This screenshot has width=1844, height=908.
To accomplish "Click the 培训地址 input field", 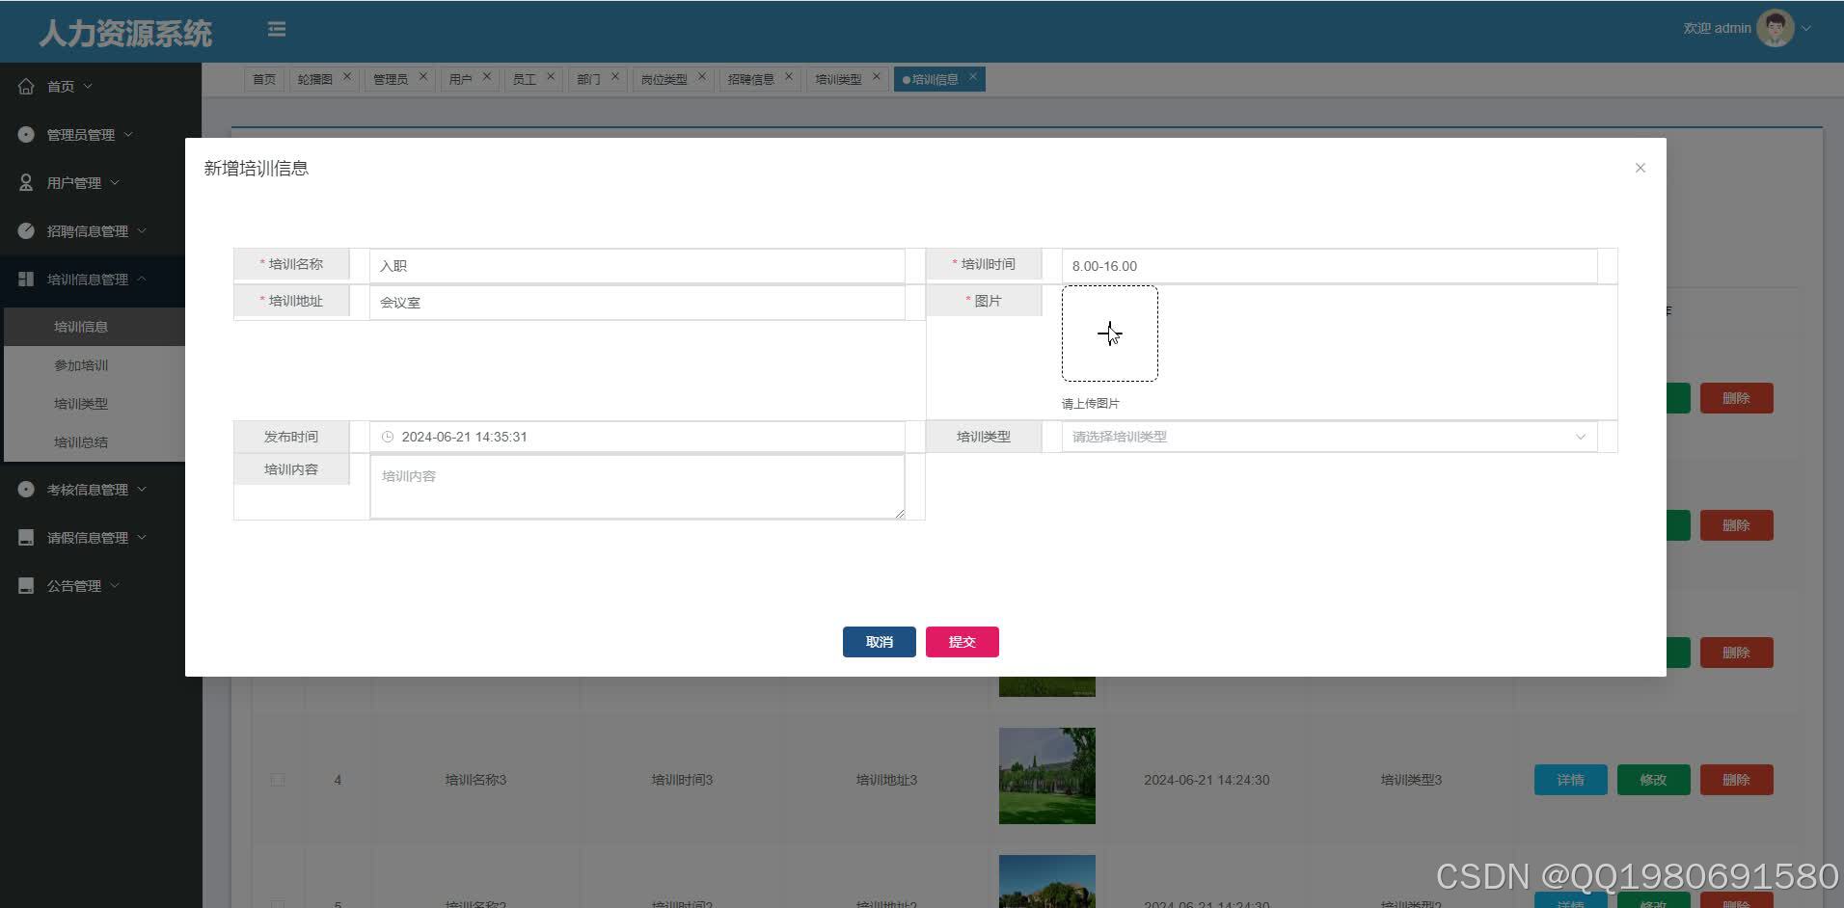I will click(x=637, y=303).
